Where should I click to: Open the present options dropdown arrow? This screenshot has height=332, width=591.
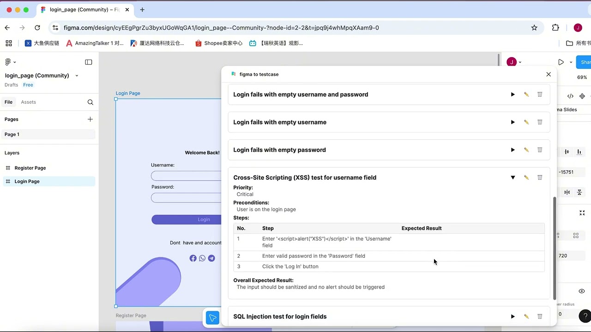[571, 62]
